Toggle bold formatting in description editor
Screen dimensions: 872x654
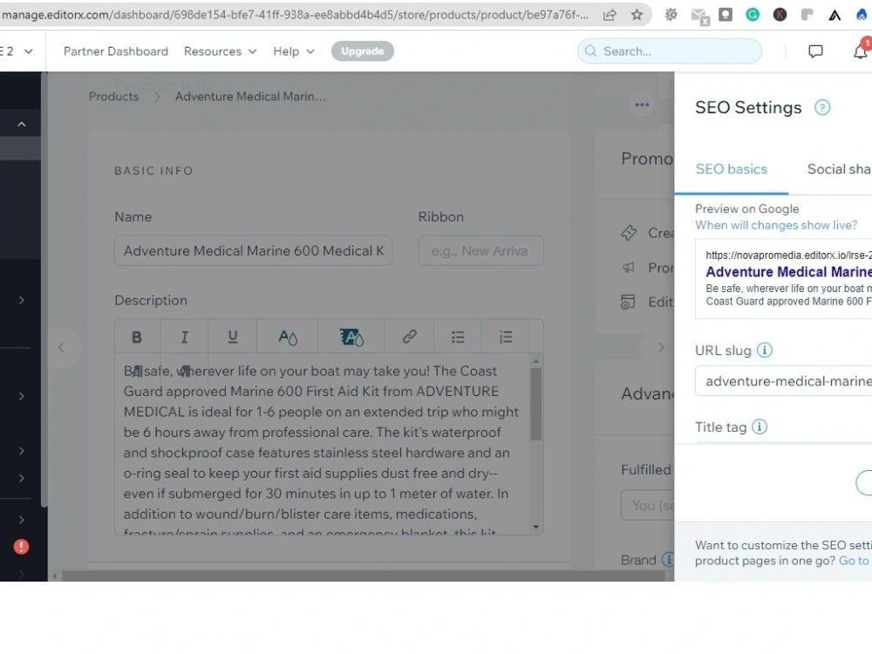pyautogui.click(x=137, y=337)
